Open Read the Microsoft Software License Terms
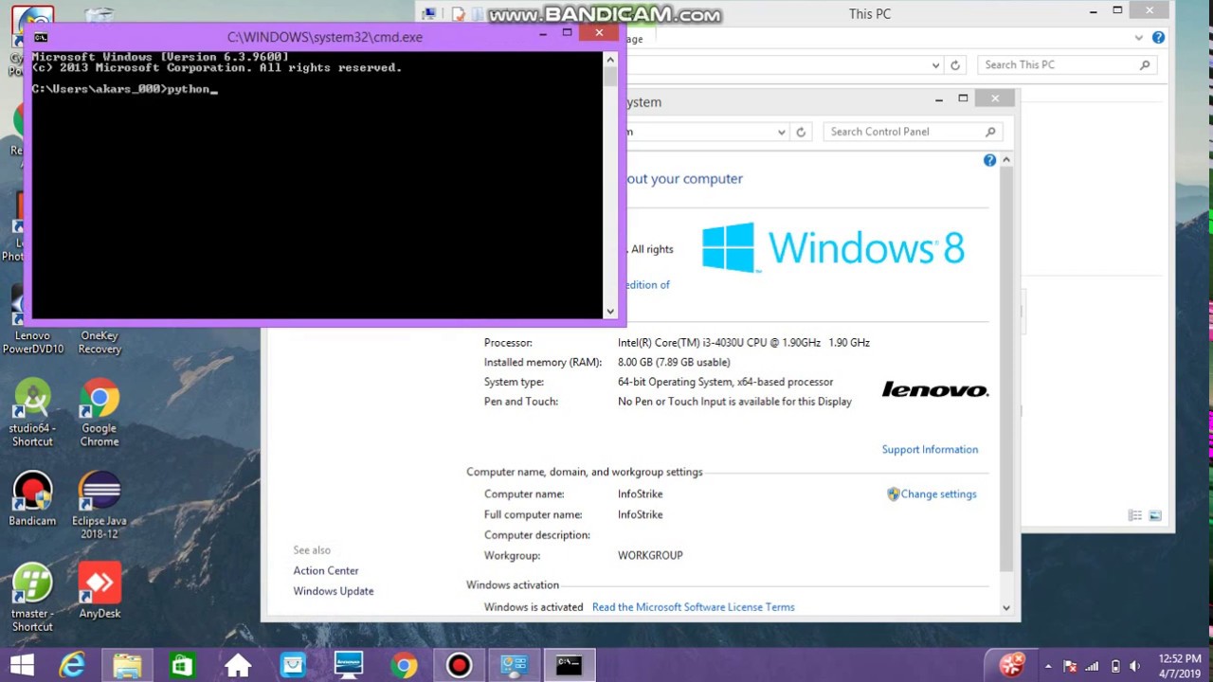Image resolution: width=1213 pixels, height=682 pixels. [x=693, y=607]
